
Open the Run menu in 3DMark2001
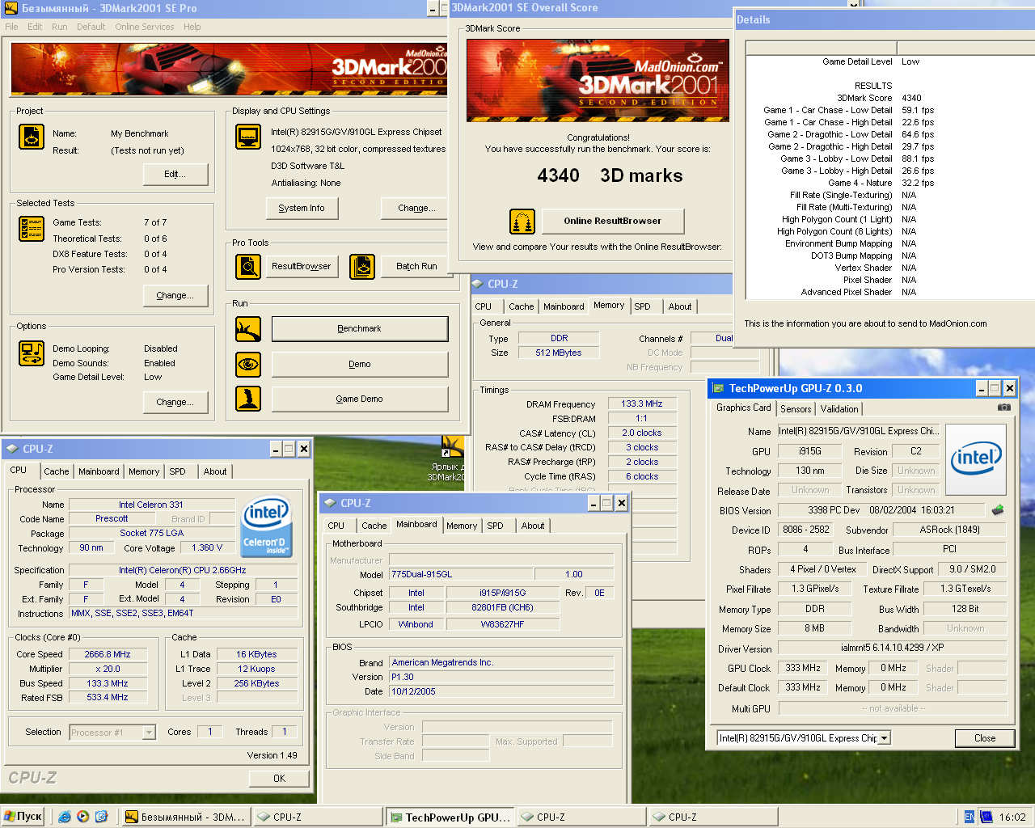60,27
